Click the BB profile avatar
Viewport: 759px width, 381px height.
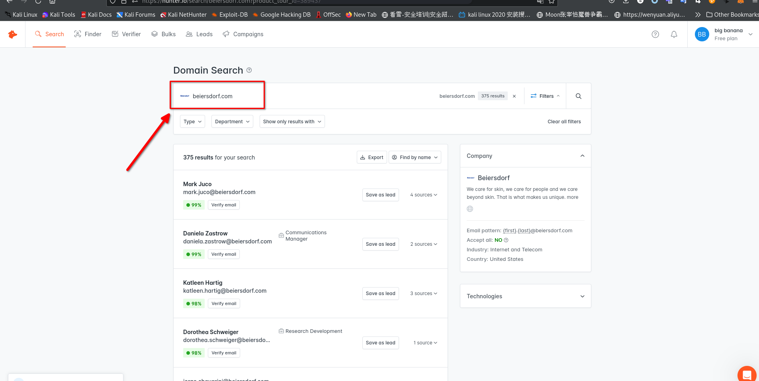click(x=702, y=35)
